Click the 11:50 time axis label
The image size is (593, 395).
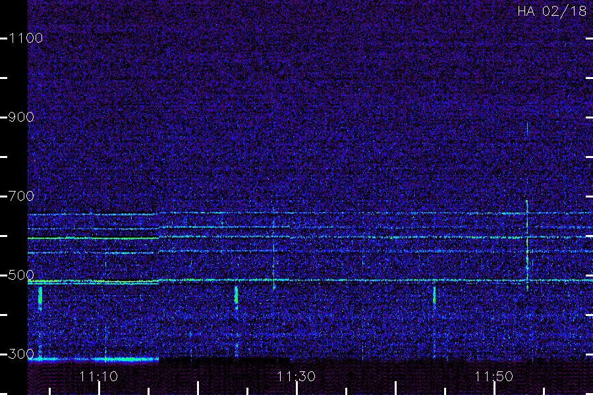pos(494,377)
